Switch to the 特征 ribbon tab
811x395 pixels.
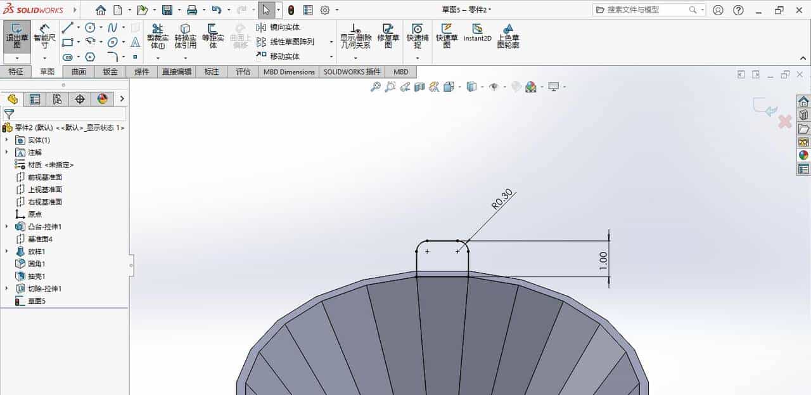click(16, 72)
